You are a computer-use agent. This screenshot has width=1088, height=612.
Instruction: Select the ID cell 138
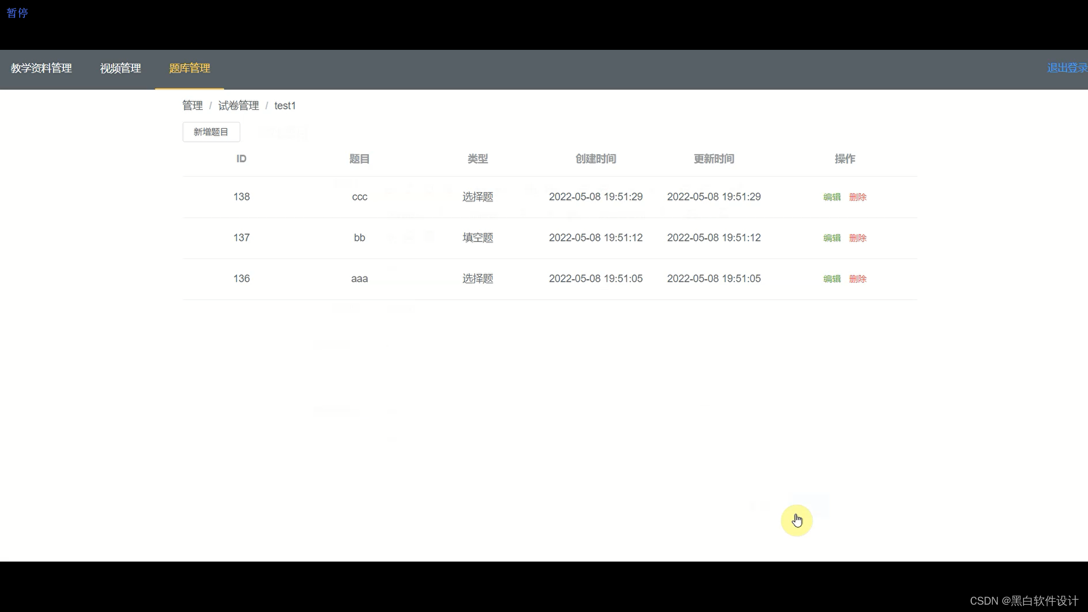[x=241, y=197]
